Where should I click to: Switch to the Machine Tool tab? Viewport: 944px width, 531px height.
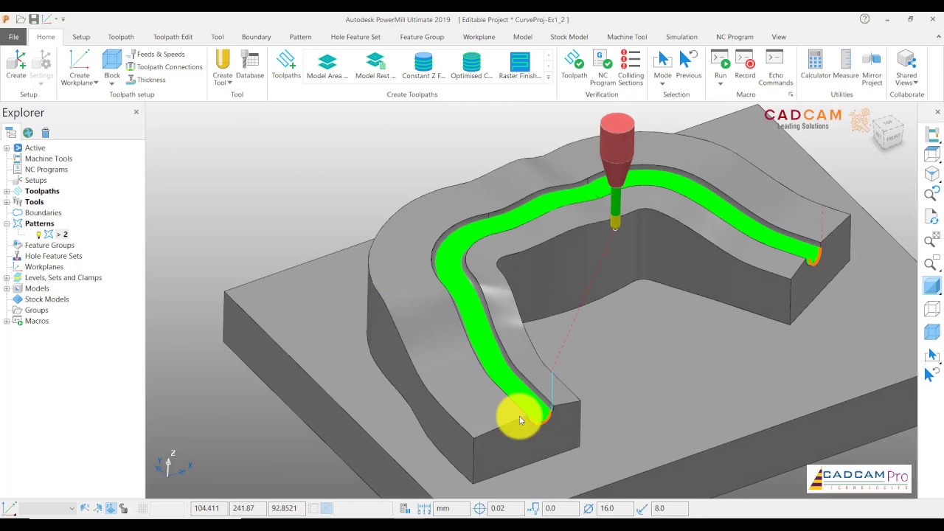pyautogui.click(x=627, y=37)
